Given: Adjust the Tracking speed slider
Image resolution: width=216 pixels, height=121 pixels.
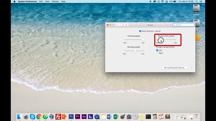Looking at the screenshot, I should [134, 40].
